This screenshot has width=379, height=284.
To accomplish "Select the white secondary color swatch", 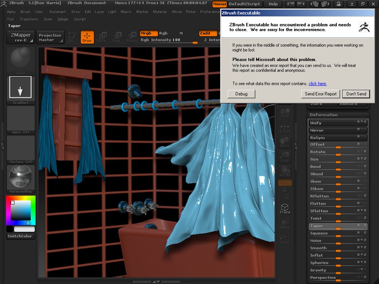I will click(24, 229).
